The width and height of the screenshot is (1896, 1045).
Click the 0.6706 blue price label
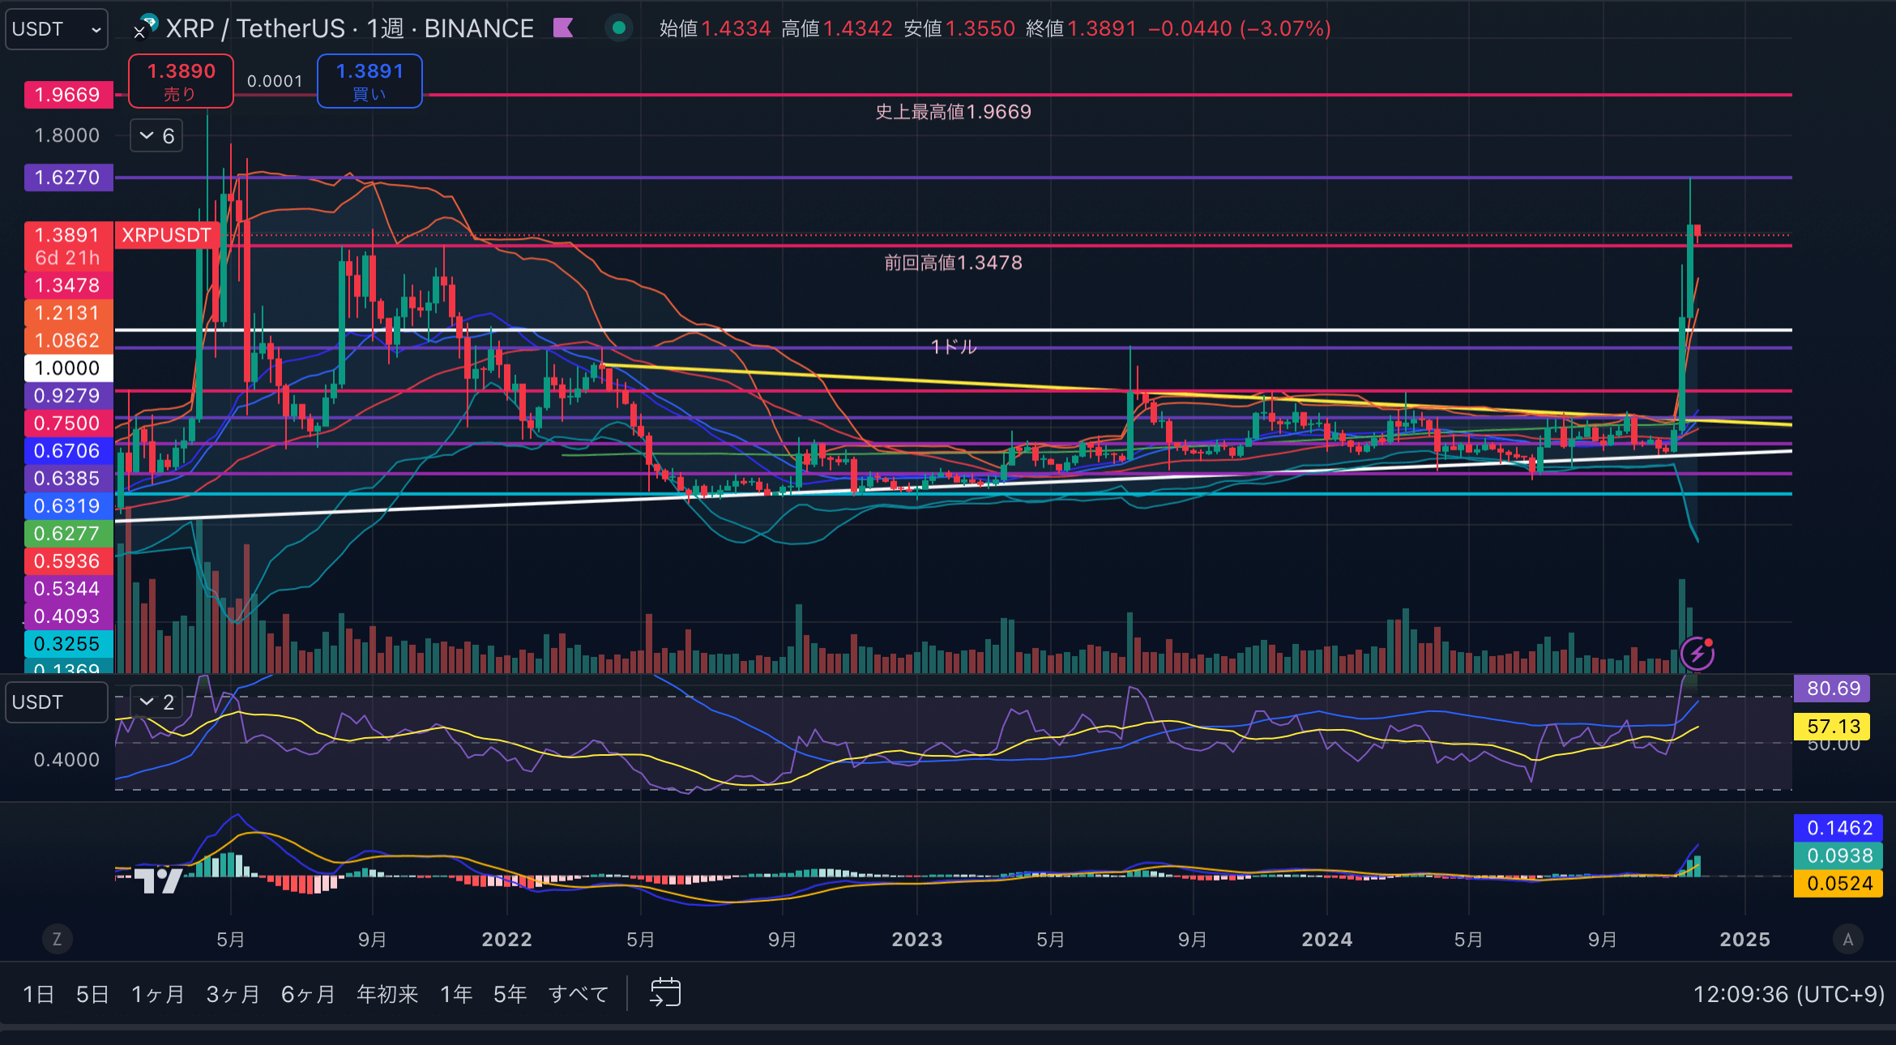(68, 450)
